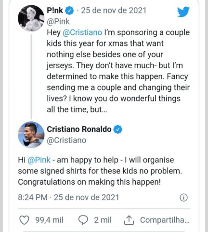Screen dimensions: 208x232
Task: Open P!nk's profile picture
Action: tap(31, 18)
